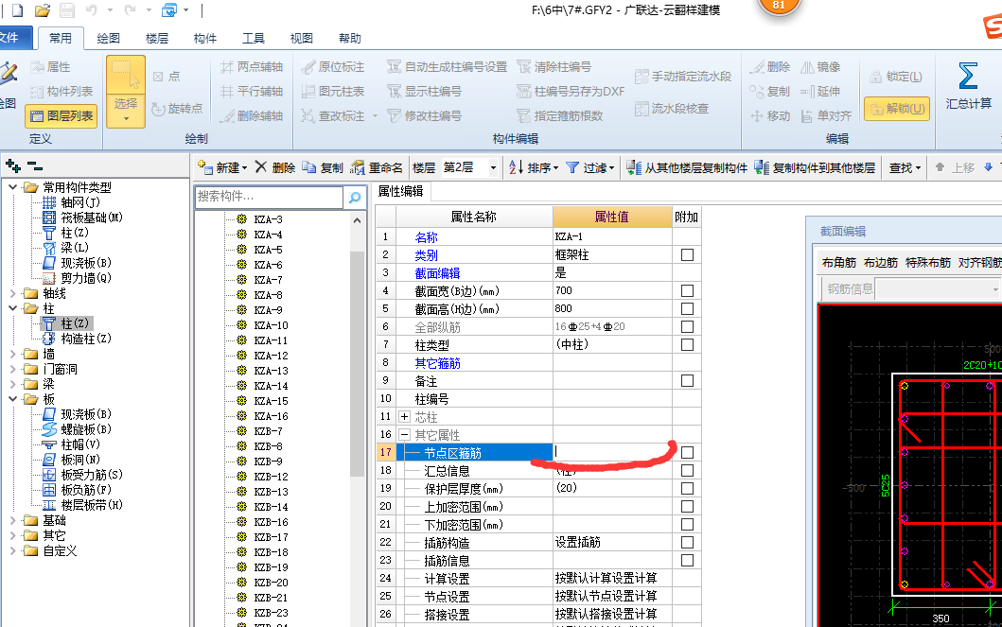The height and width of the screenshot is (627, 1002).
Task: Select 筏板基础(M) in the tree
Action: pos(82,218)
